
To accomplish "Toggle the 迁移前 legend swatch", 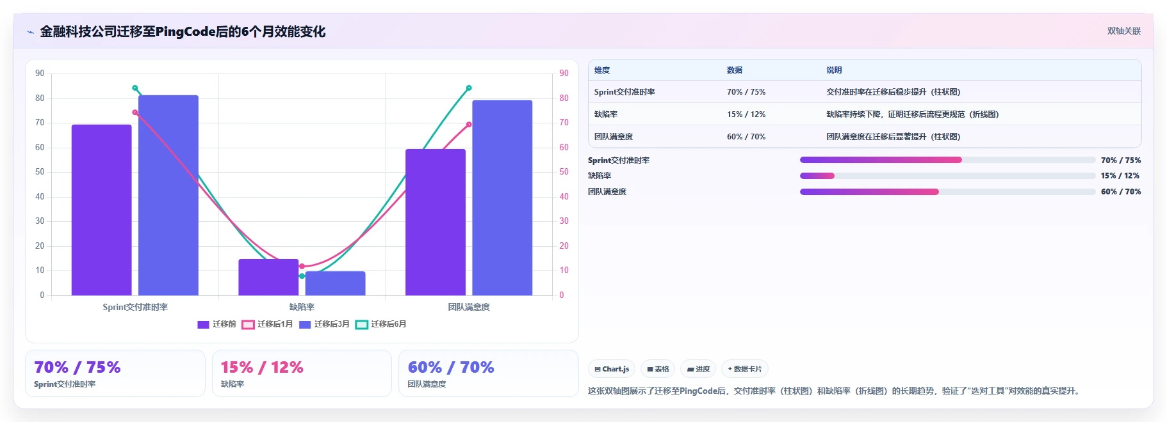I will point(203,325).
